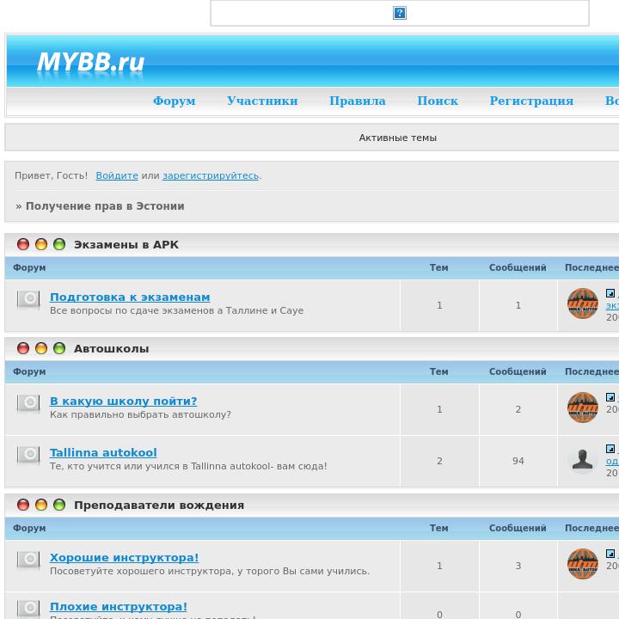This screenshot has width=619, height=619.
Task: Open the Регистрация menu item
Action: pyautogui.click(x=531, y=101)
